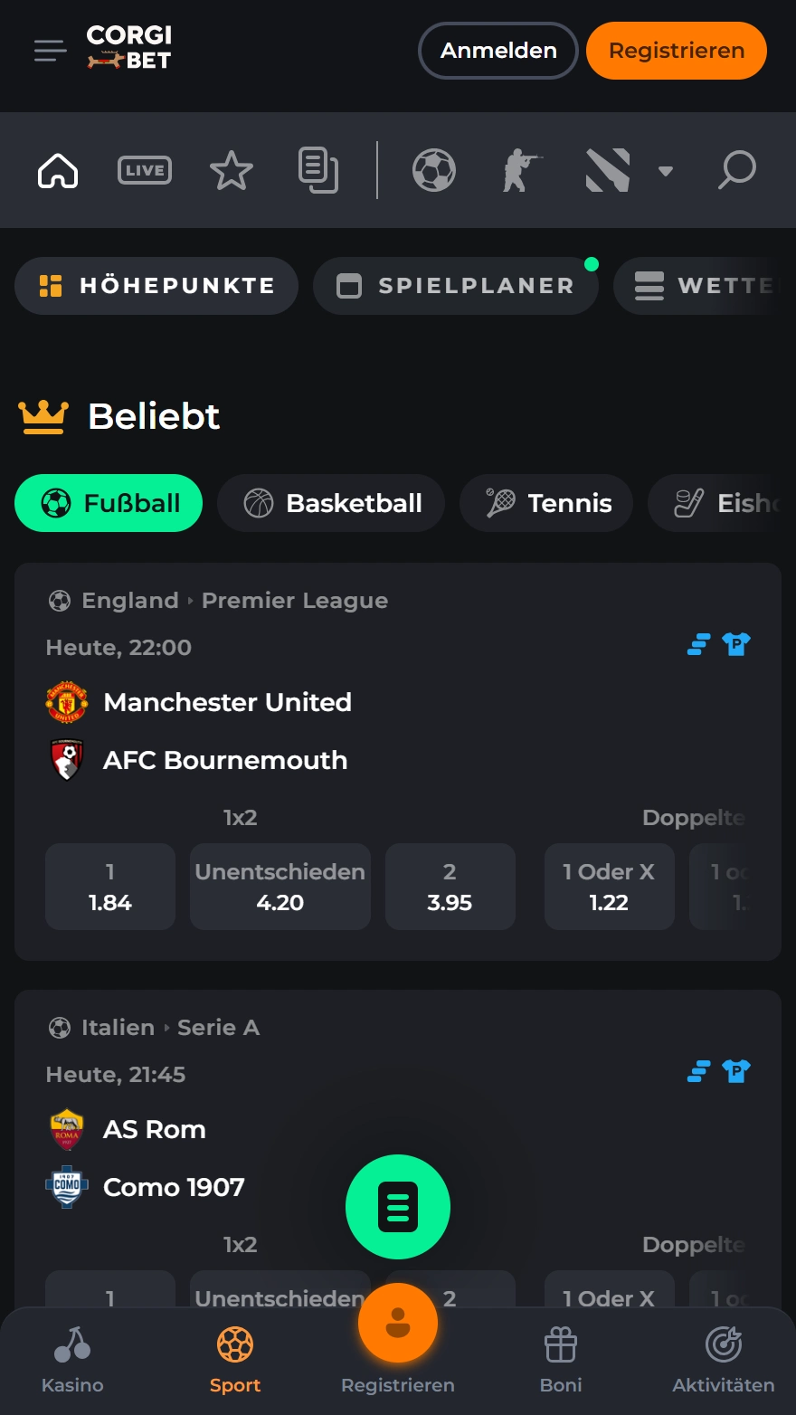Select the Basketball sport filter
Image resolution: width=796 pixels, height=1415 pixels.
330,503
